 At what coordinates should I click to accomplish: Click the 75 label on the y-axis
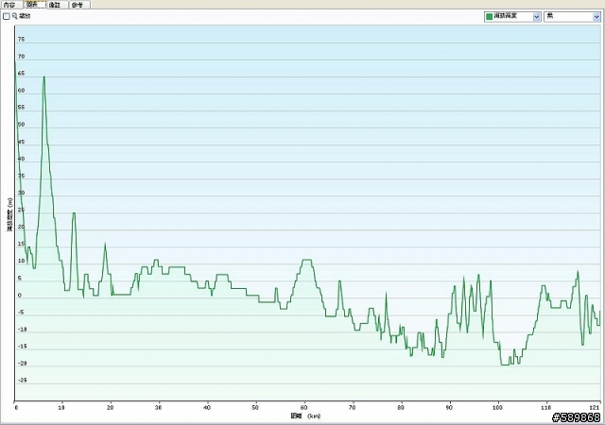pos(21,39)
